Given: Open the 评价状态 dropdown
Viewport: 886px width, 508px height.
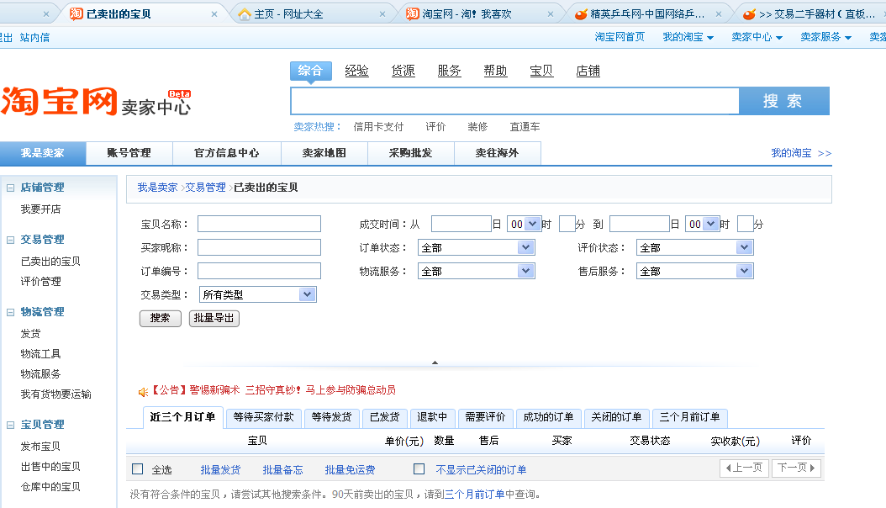Looking at the screenshot, I should [x=744, y=247].
